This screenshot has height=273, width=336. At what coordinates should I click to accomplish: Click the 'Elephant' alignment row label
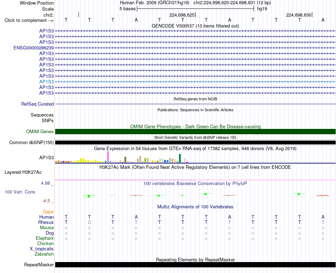tap(45, 238)
